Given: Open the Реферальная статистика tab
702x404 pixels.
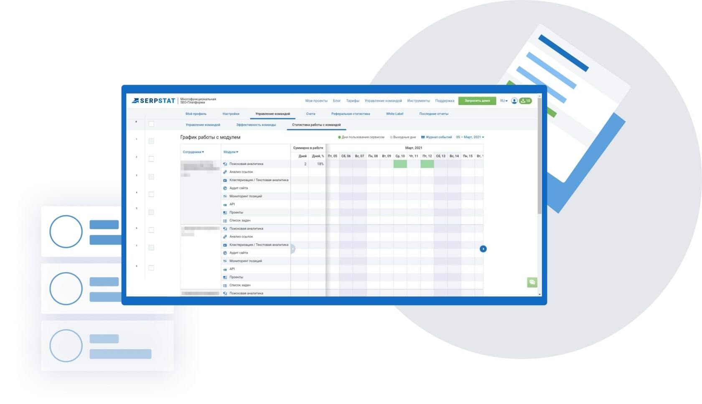Looking at the screenshot, I should pyautogui.click(x=350, y=114).
